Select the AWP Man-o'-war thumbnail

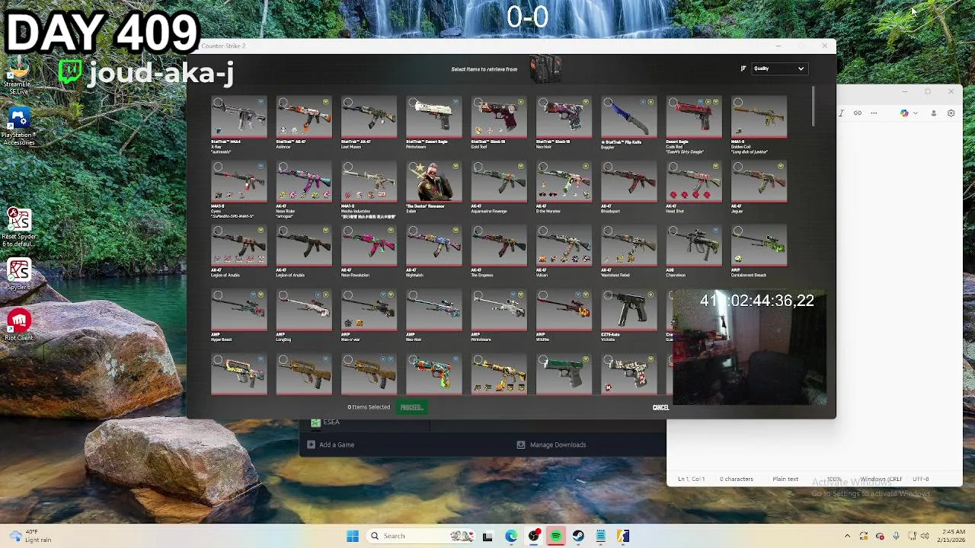(x=369, y=311)
